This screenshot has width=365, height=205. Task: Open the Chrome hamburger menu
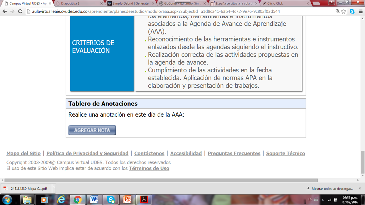(x=361, y=11)
